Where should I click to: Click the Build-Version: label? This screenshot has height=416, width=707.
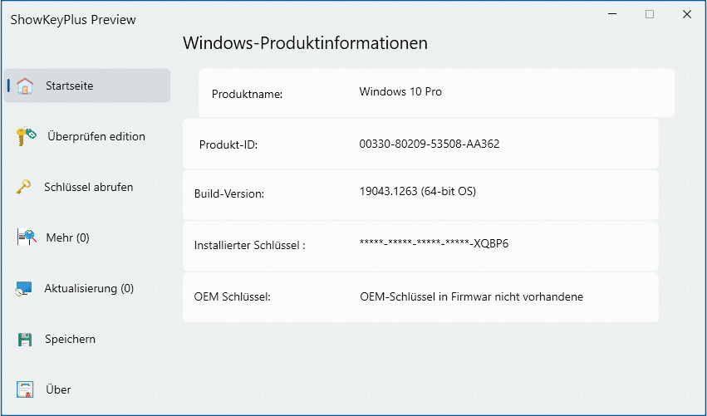229,193
